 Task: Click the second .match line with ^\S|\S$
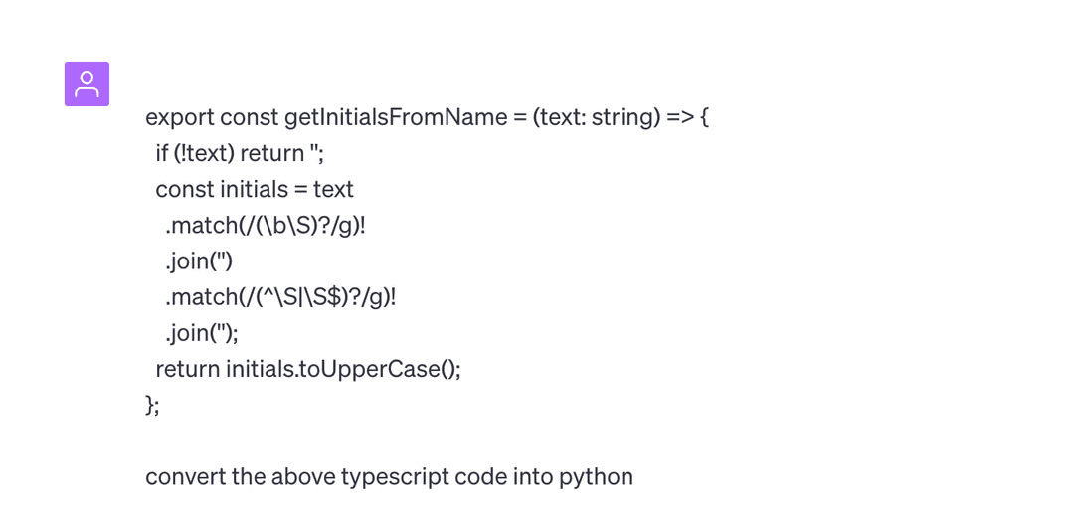280,297
